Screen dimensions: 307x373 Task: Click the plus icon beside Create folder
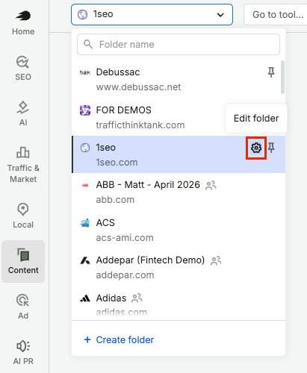click(87, 339)
